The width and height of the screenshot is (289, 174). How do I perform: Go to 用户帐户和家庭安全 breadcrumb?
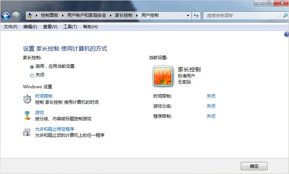click(87, 15)
